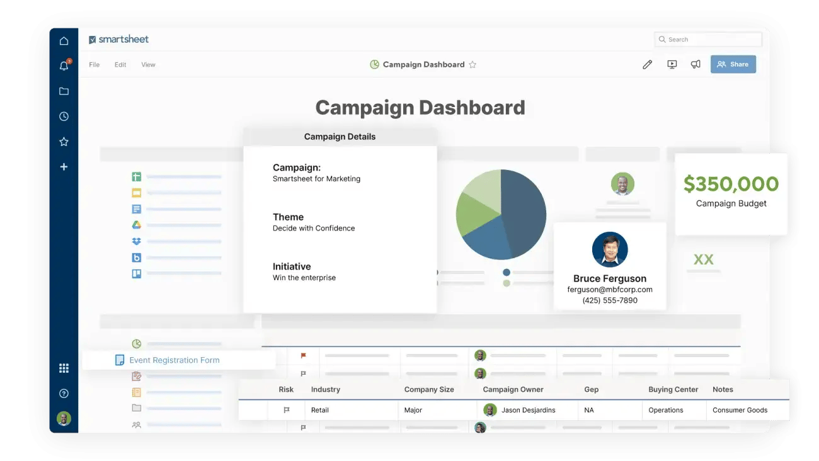
Task: Open the Help question mark icon
Action: (64, 394)
